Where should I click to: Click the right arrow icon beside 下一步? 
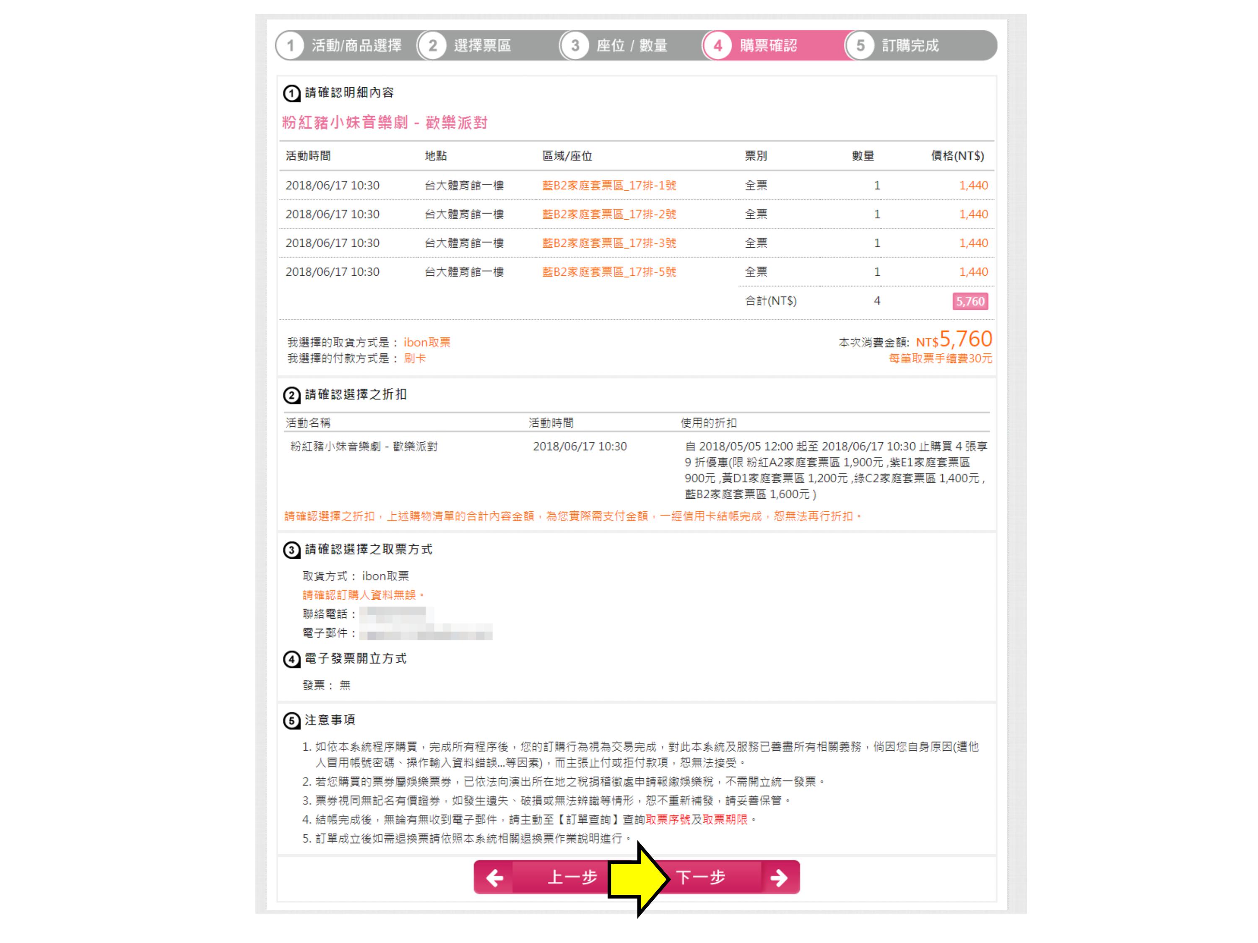pyautogui.click(x=779, y=878)
